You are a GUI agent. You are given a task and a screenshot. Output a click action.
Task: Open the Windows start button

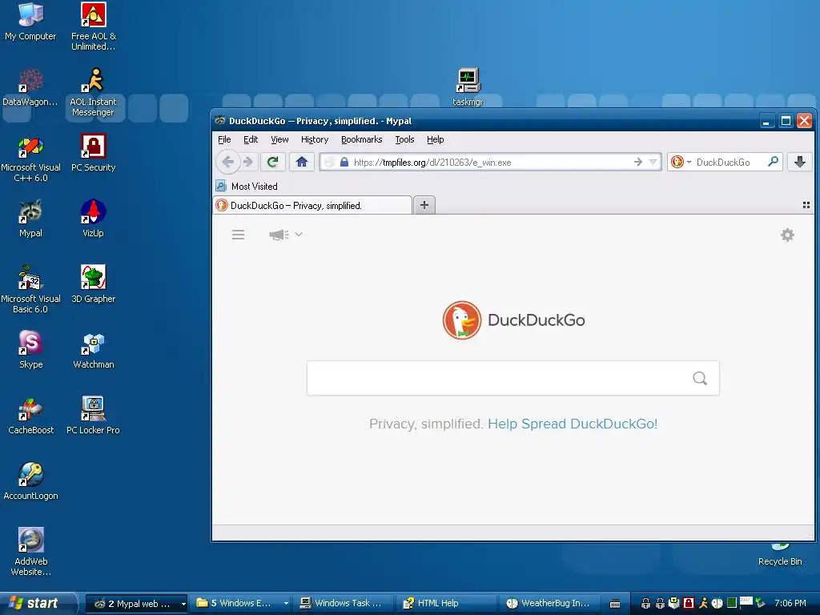pos(38,603)
